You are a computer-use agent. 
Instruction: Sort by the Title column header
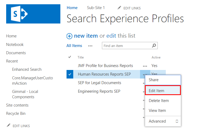click(81, 57)
